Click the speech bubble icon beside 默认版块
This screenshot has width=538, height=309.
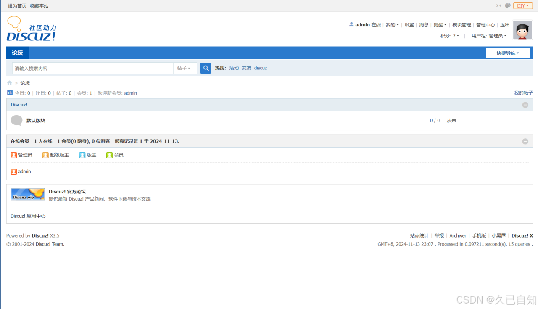16,120
